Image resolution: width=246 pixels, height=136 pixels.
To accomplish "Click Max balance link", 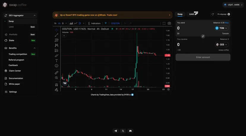I will [227, 23].
